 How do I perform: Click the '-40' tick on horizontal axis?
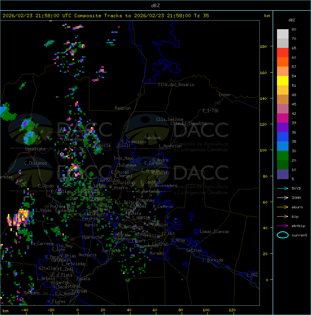coord(25,310)
